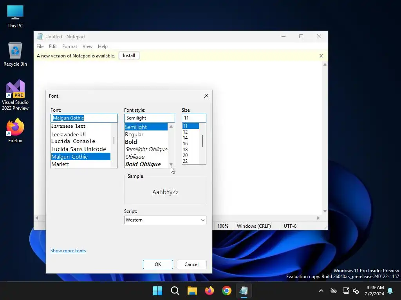The image size is (401, 300).
Task: Select Javanese Text font
Action: 81,126
